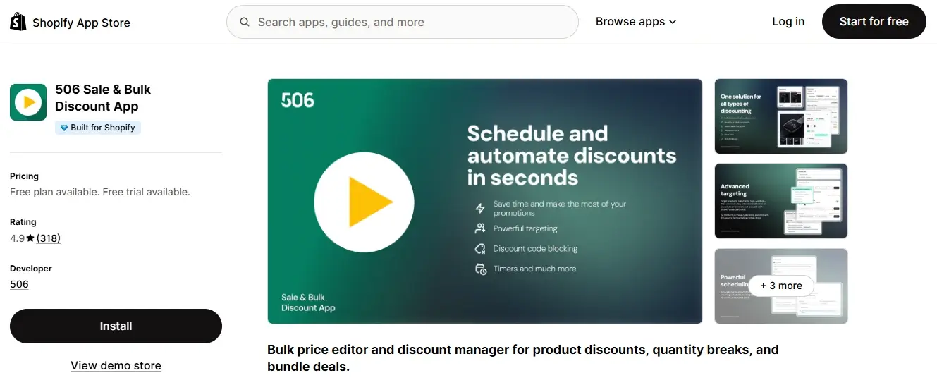Viewport: 937px width, 385px height.
Task: Show the + 3 more screenshots
Action: coord(781,286)
